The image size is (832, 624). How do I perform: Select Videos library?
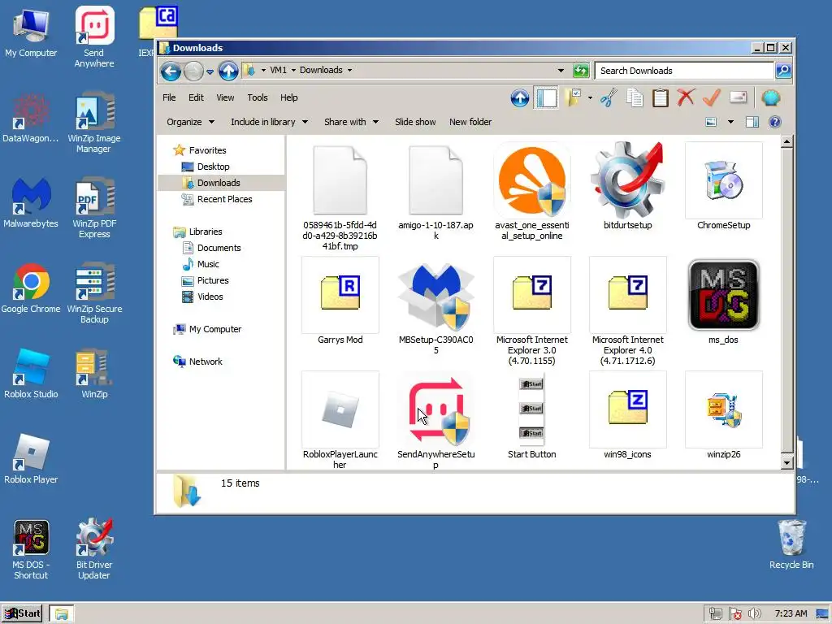210,297
